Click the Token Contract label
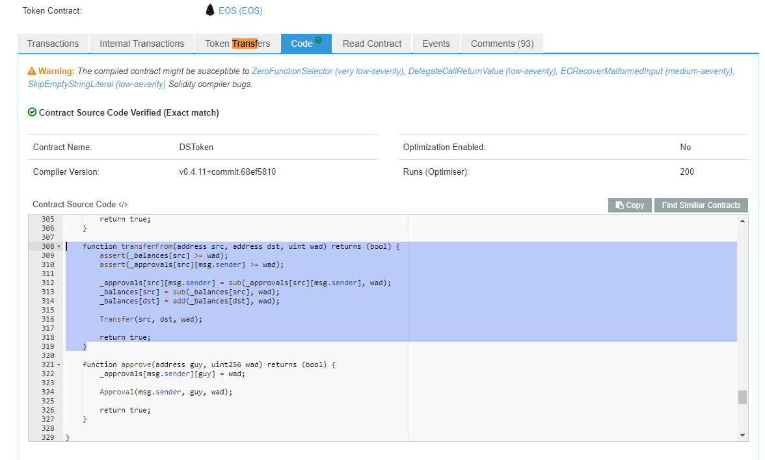 (52, 10)
